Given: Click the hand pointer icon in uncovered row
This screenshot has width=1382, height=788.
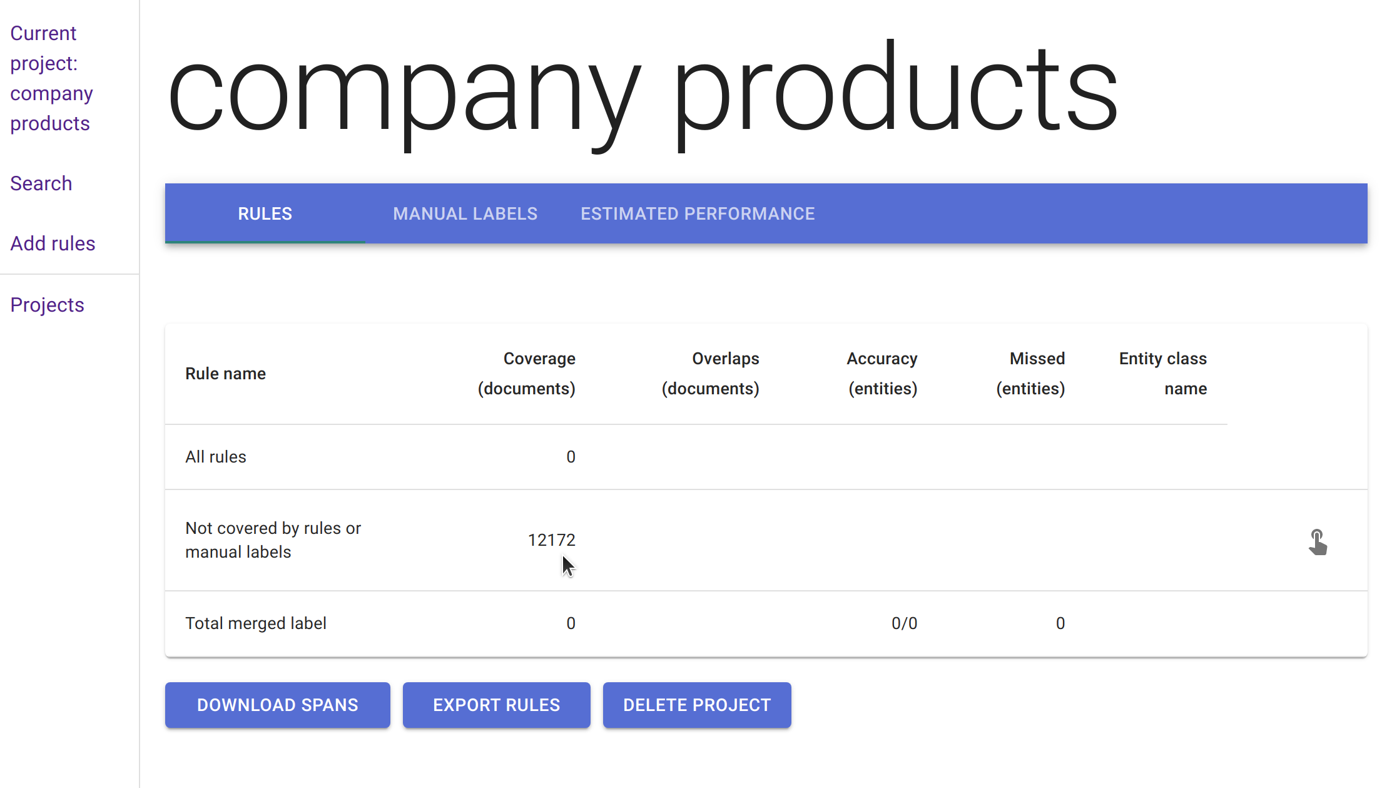Looking at the screenshot, I should 1318,542.
